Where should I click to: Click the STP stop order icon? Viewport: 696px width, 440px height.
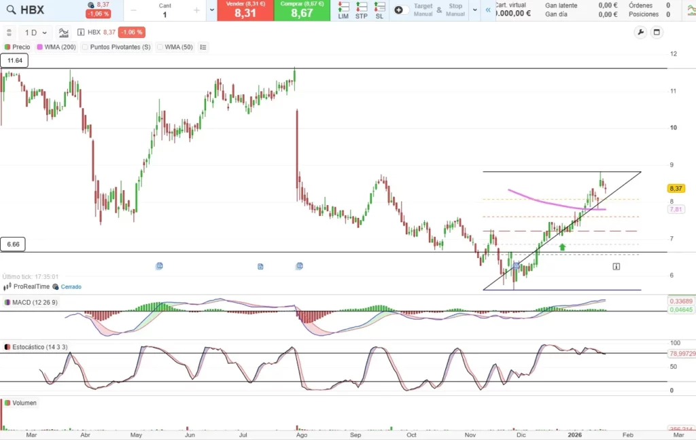coord(361,10)
